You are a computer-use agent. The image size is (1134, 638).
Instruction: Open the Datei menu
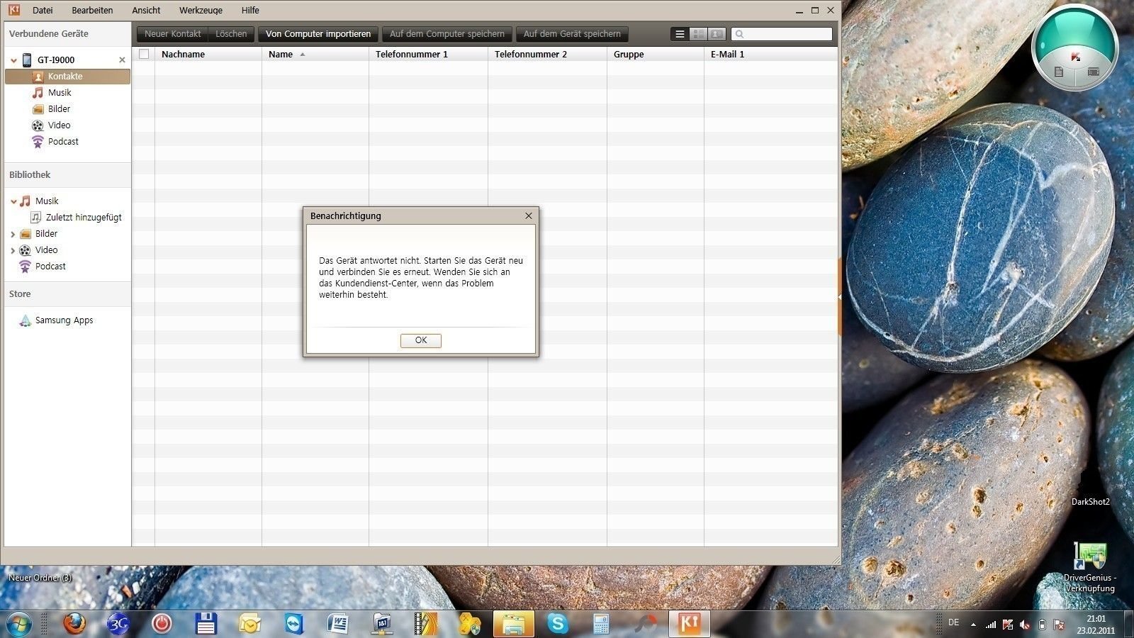[x=43, y=11]
